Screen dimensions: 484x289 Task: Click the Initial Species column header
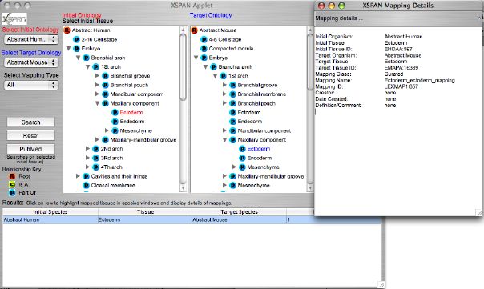[50, 212]
